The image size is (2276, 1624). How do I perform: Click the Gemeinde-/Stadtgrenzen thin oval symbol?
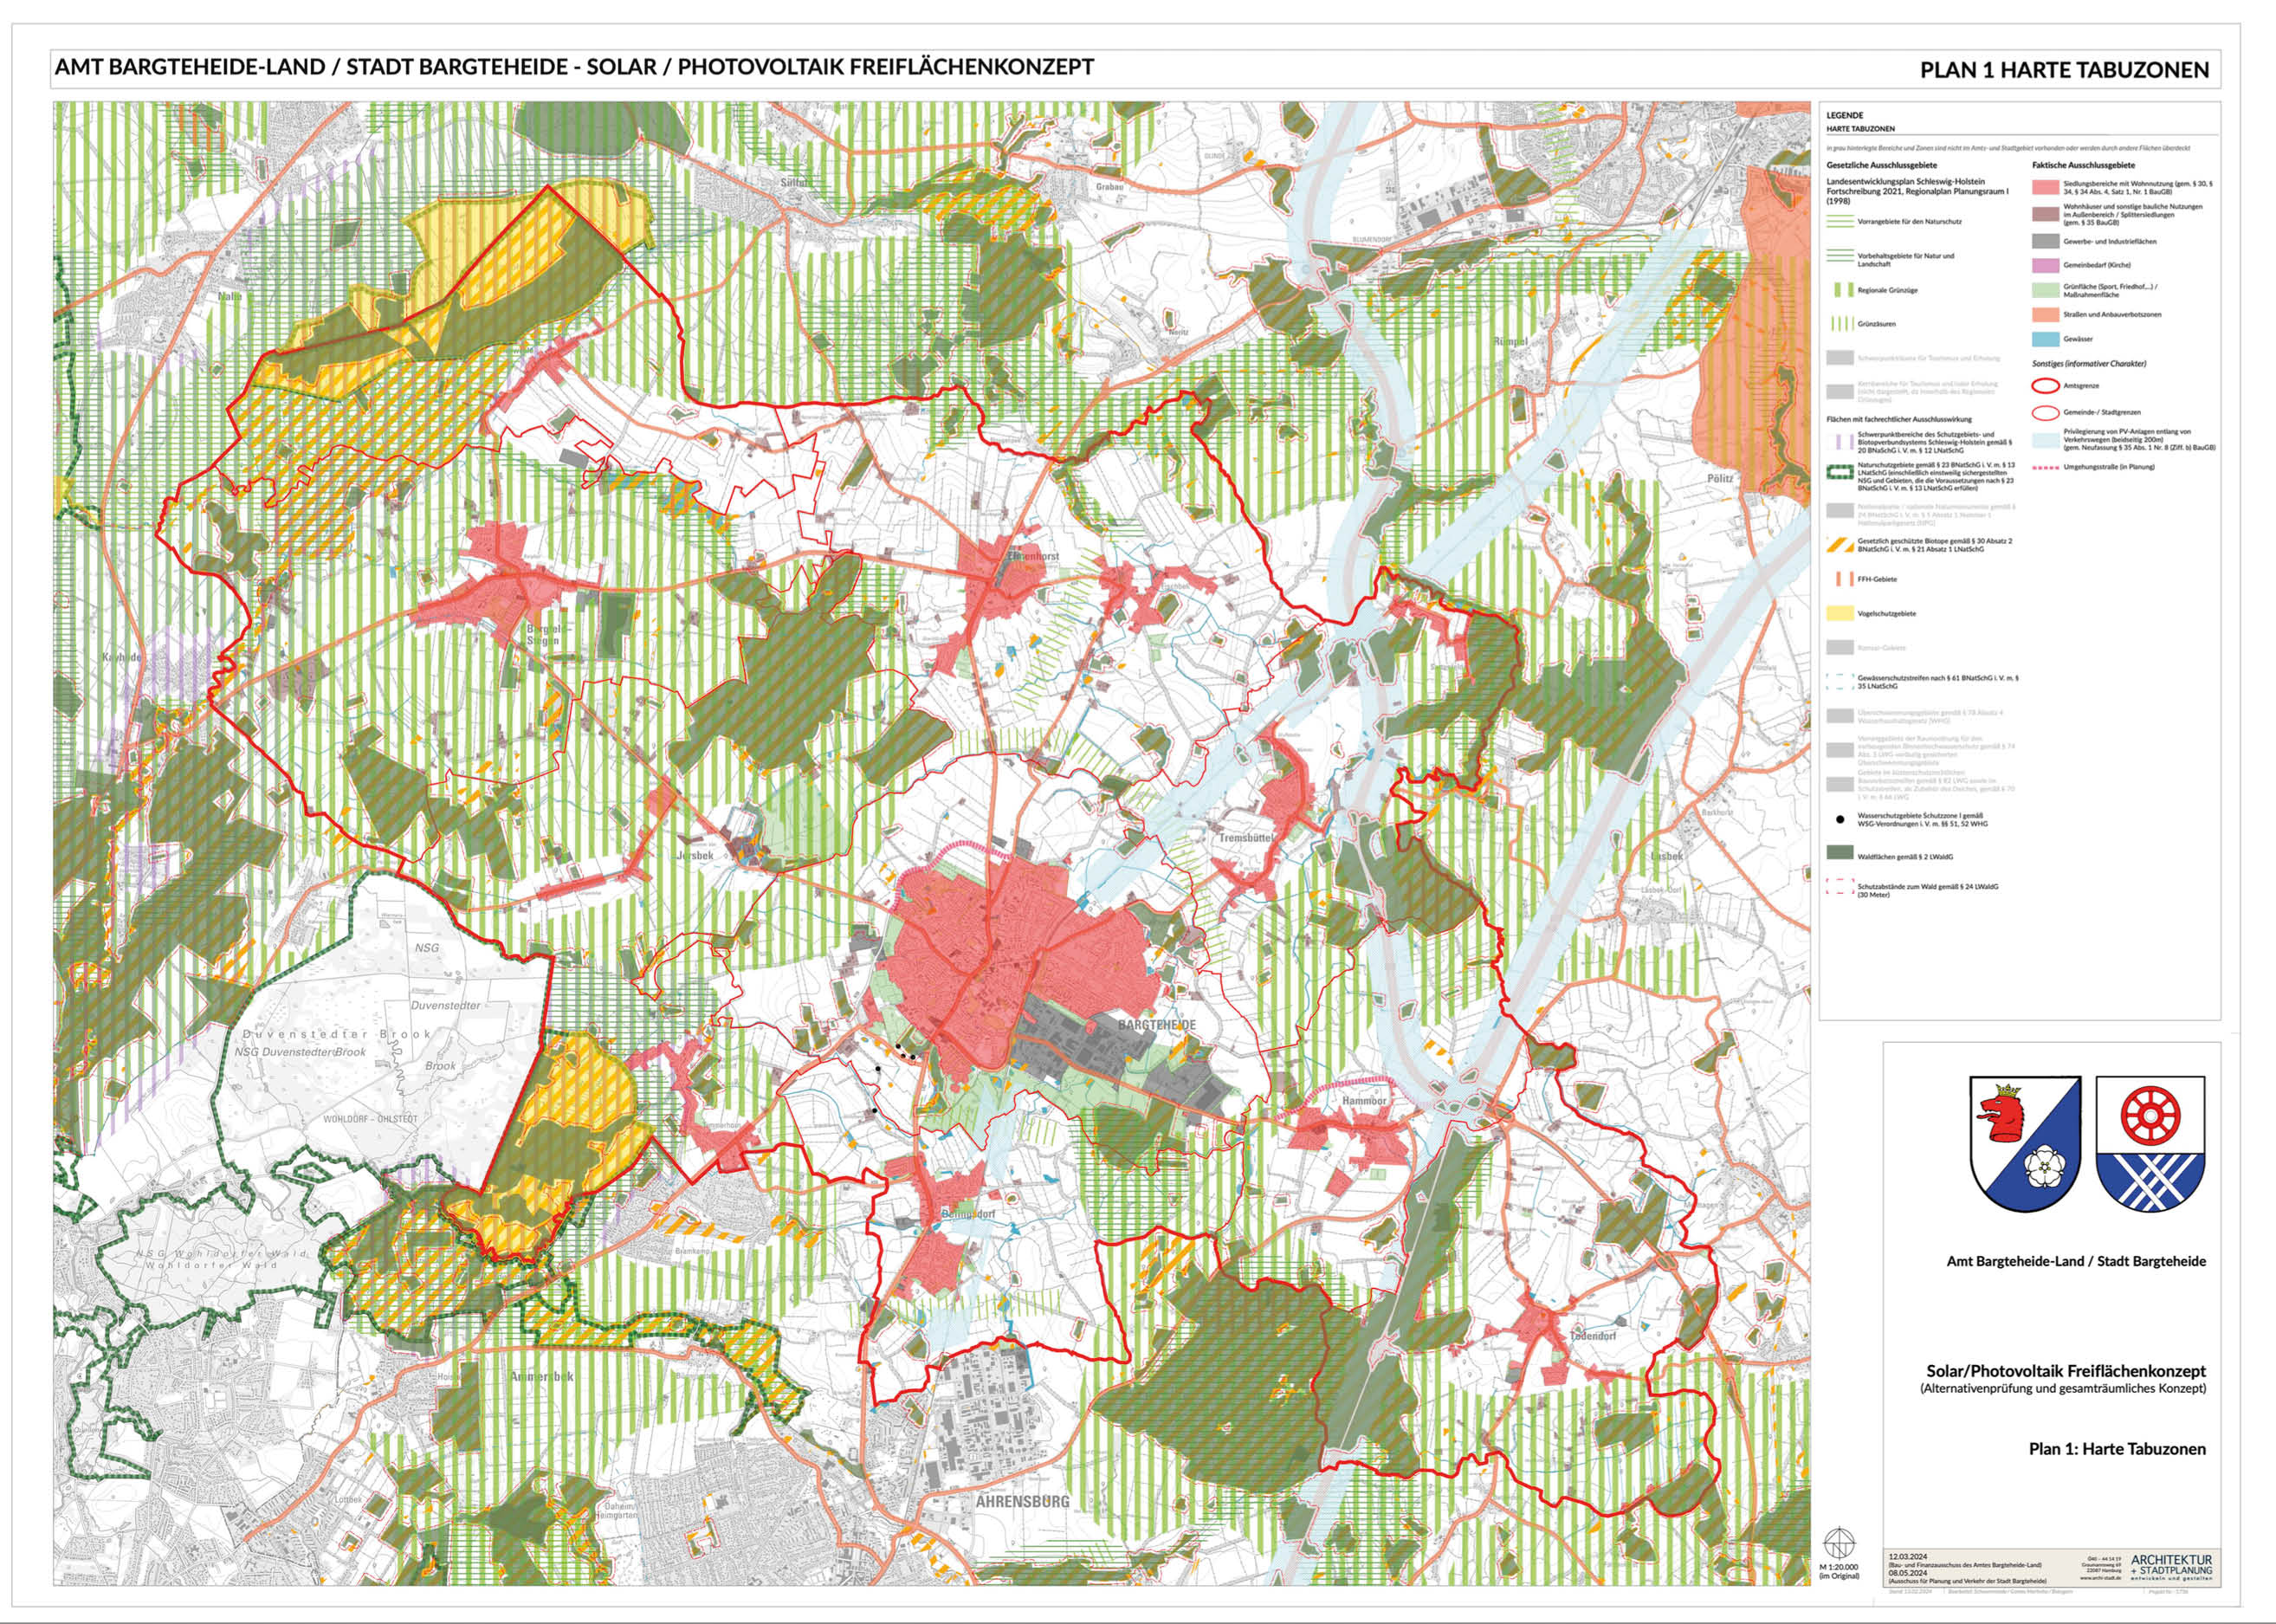point(2045,412)
